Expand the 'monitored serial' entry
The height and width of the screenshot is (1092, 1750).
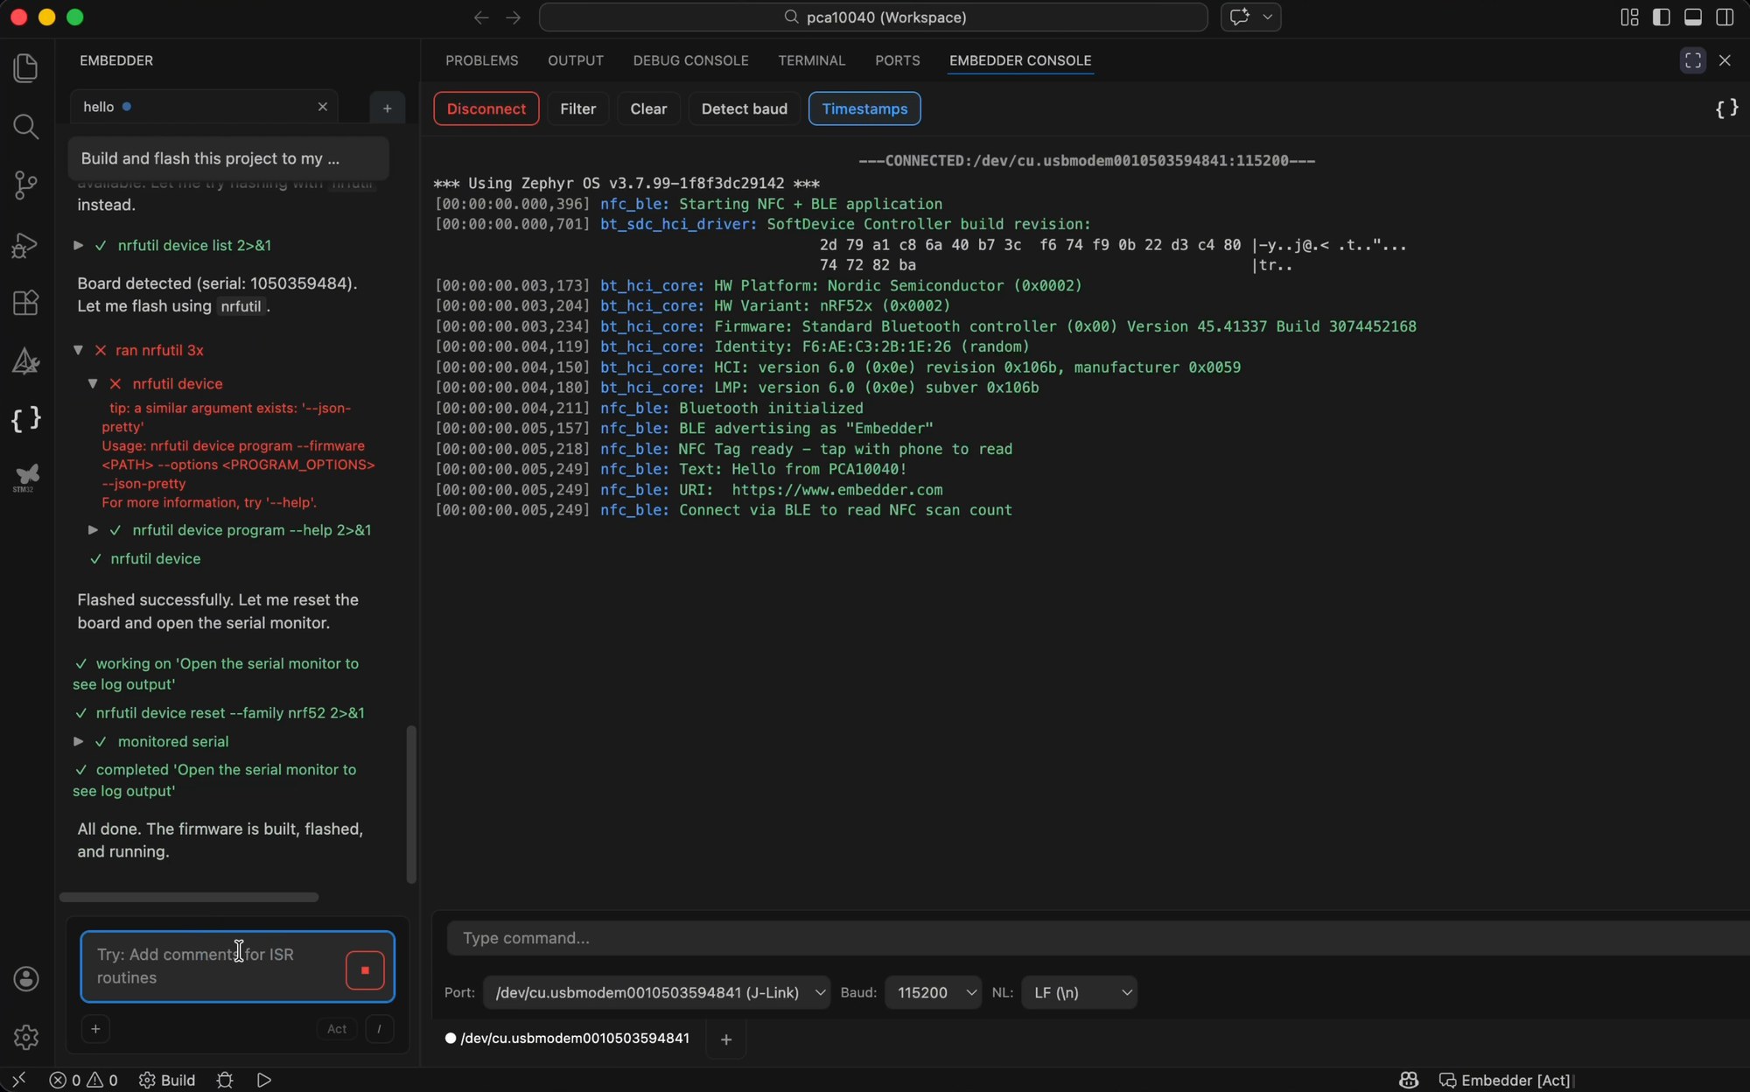point(79,741)
